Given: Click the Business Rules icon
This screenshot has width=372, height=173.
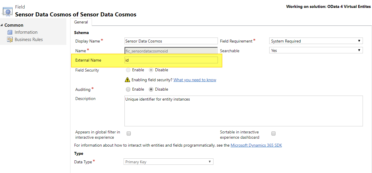Looking at the screenshot, I should 10,40.
